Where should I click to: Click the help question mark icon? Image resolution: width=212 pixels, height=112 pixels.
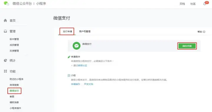(204, 32)
